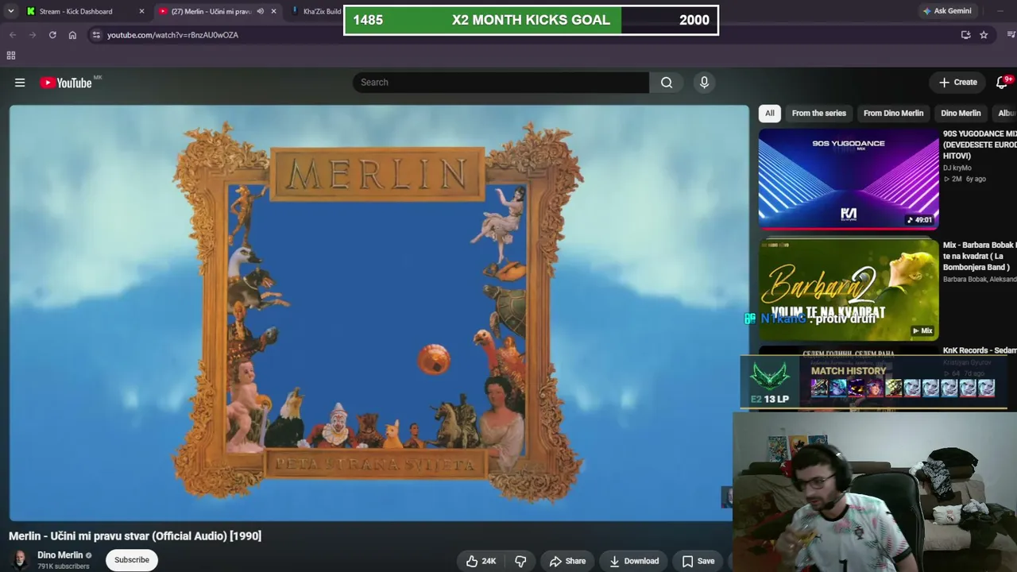Reload the YouTube page
This screenshot has height=572, width=1017.
[x=52, y=35]
